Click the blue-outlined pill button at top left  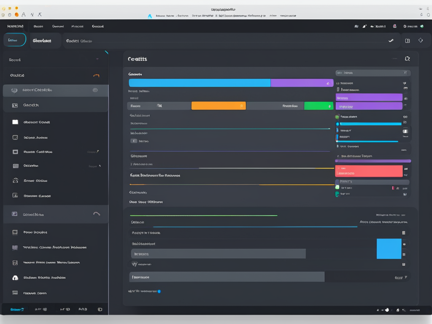pyautogui.click(x=15, y=40)
